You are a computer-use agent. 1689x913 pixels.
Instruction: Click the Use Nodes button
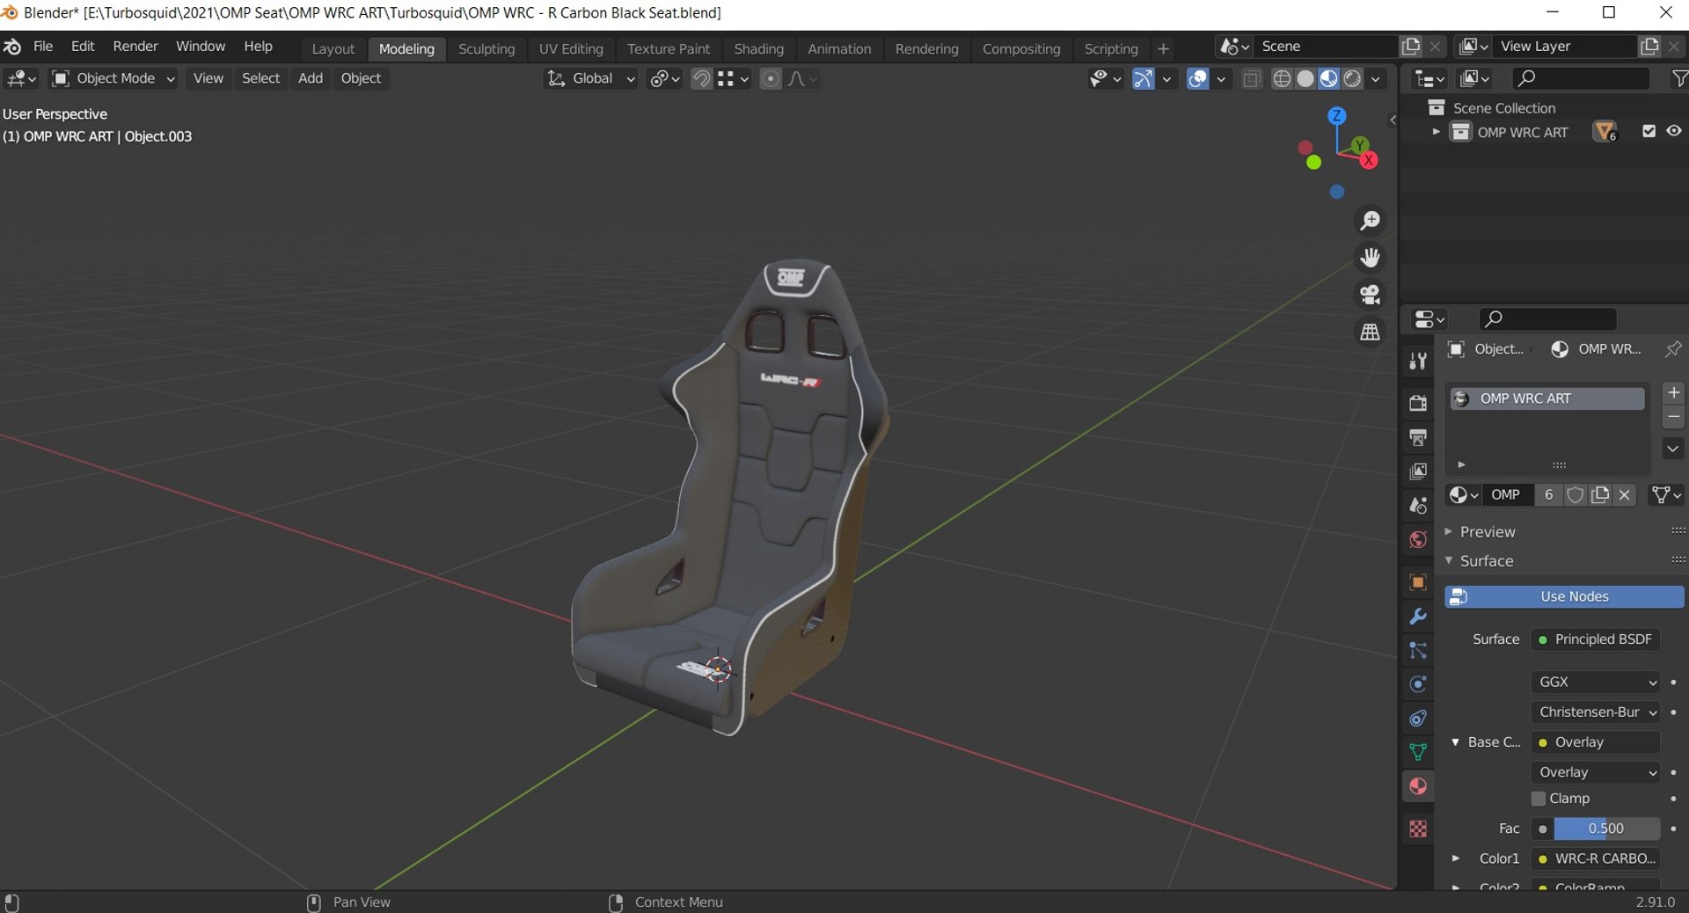[x=1564, y=596]
